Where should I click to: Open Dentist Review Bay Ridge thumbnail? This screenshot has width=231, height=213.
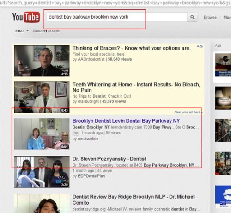(x=42, y=203)
